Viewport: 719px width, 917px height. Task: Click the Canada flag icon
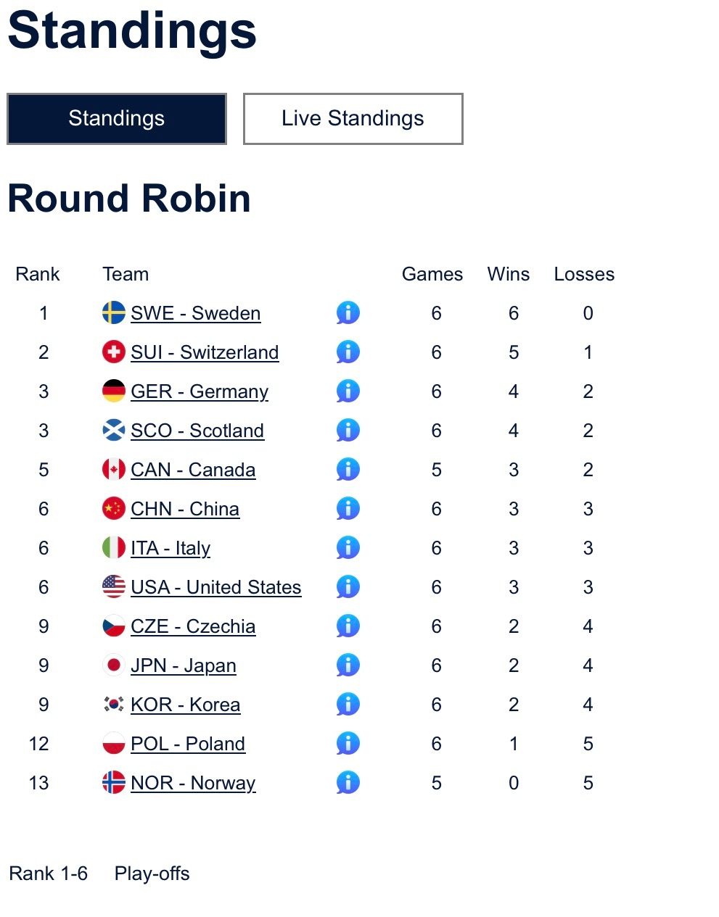coord(114,470)
